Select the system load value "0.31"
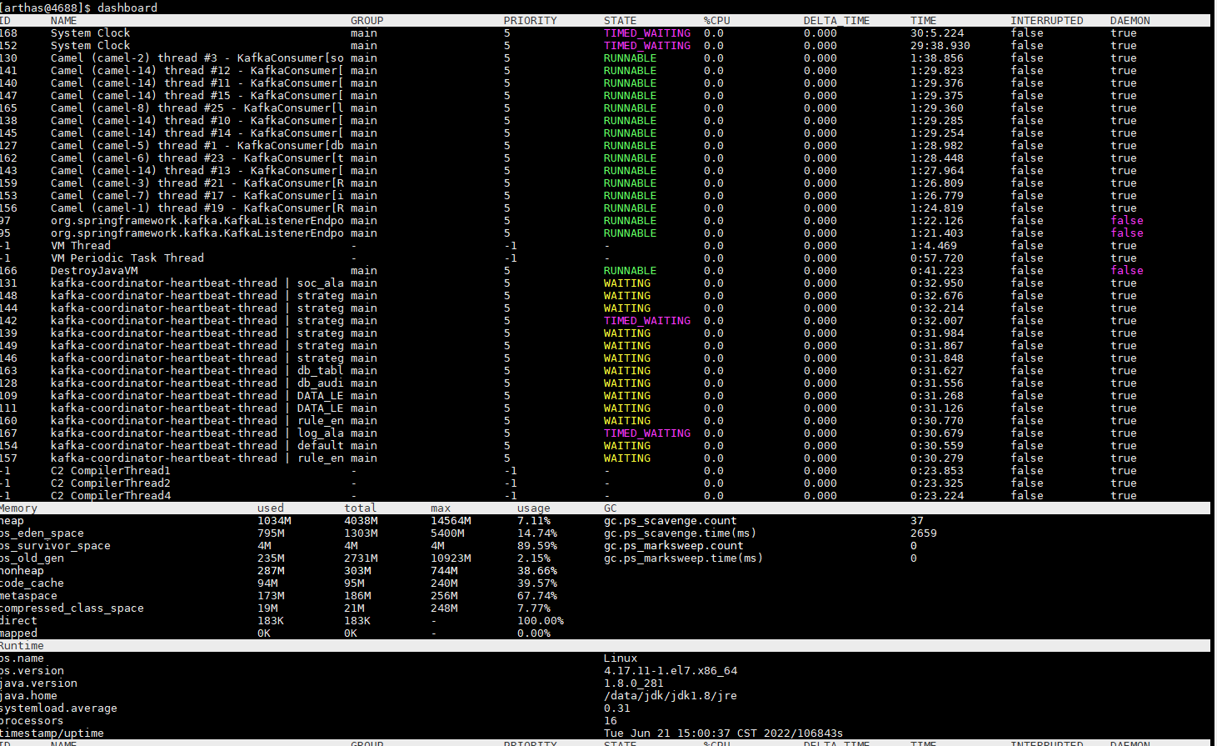This screenshot has width=1217, height=746. point(616,708)
